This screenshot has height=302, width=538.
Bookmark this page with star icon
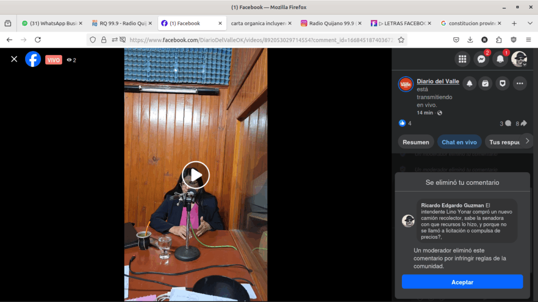[x=401, y=39]
